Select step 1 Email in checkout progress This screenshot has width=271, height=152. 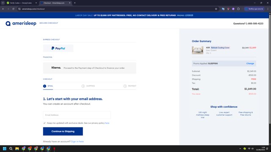48,86
